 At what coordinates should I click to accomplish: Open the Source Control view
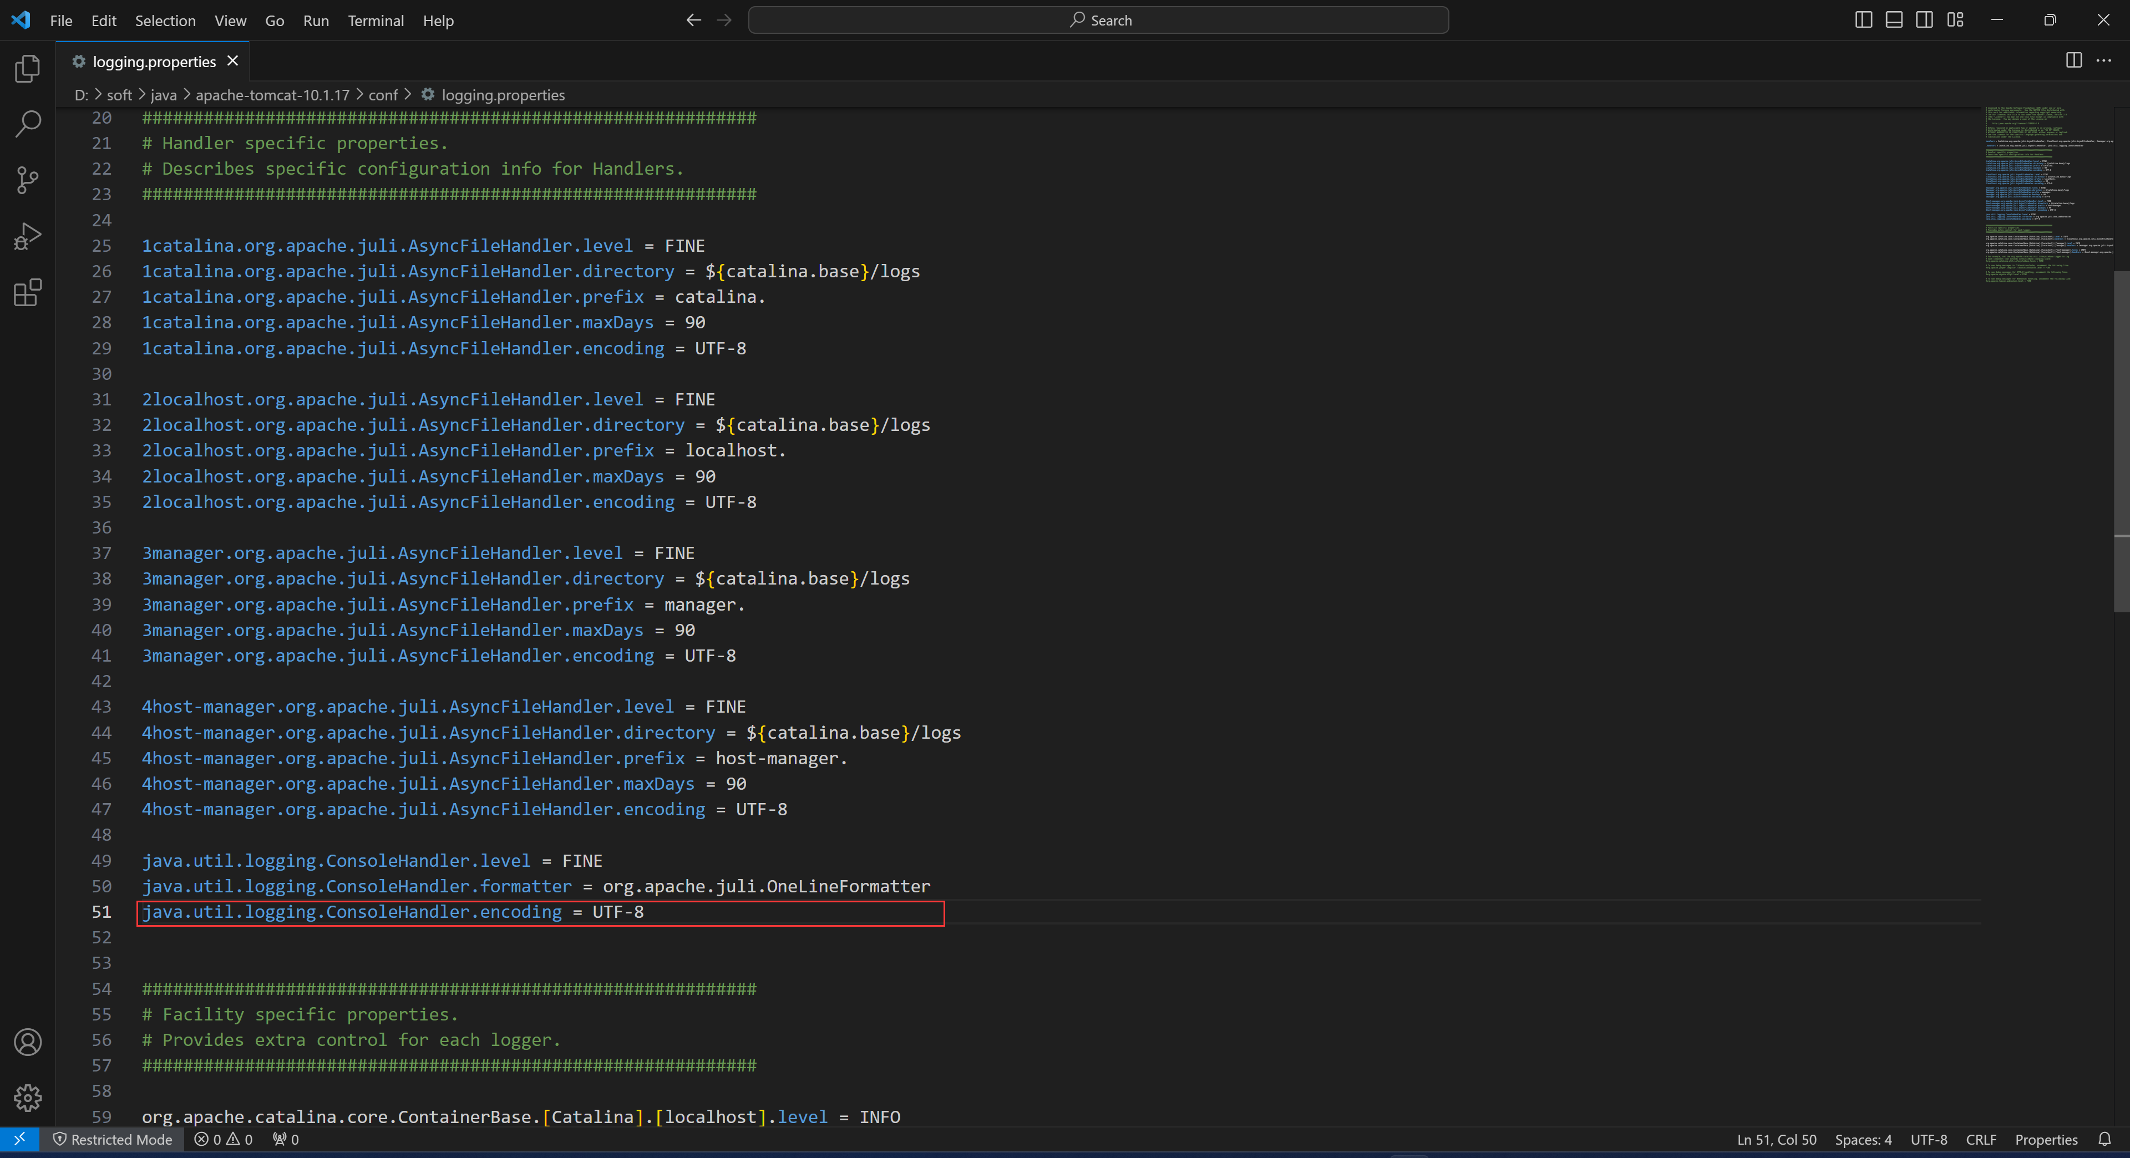coord(27,180)
